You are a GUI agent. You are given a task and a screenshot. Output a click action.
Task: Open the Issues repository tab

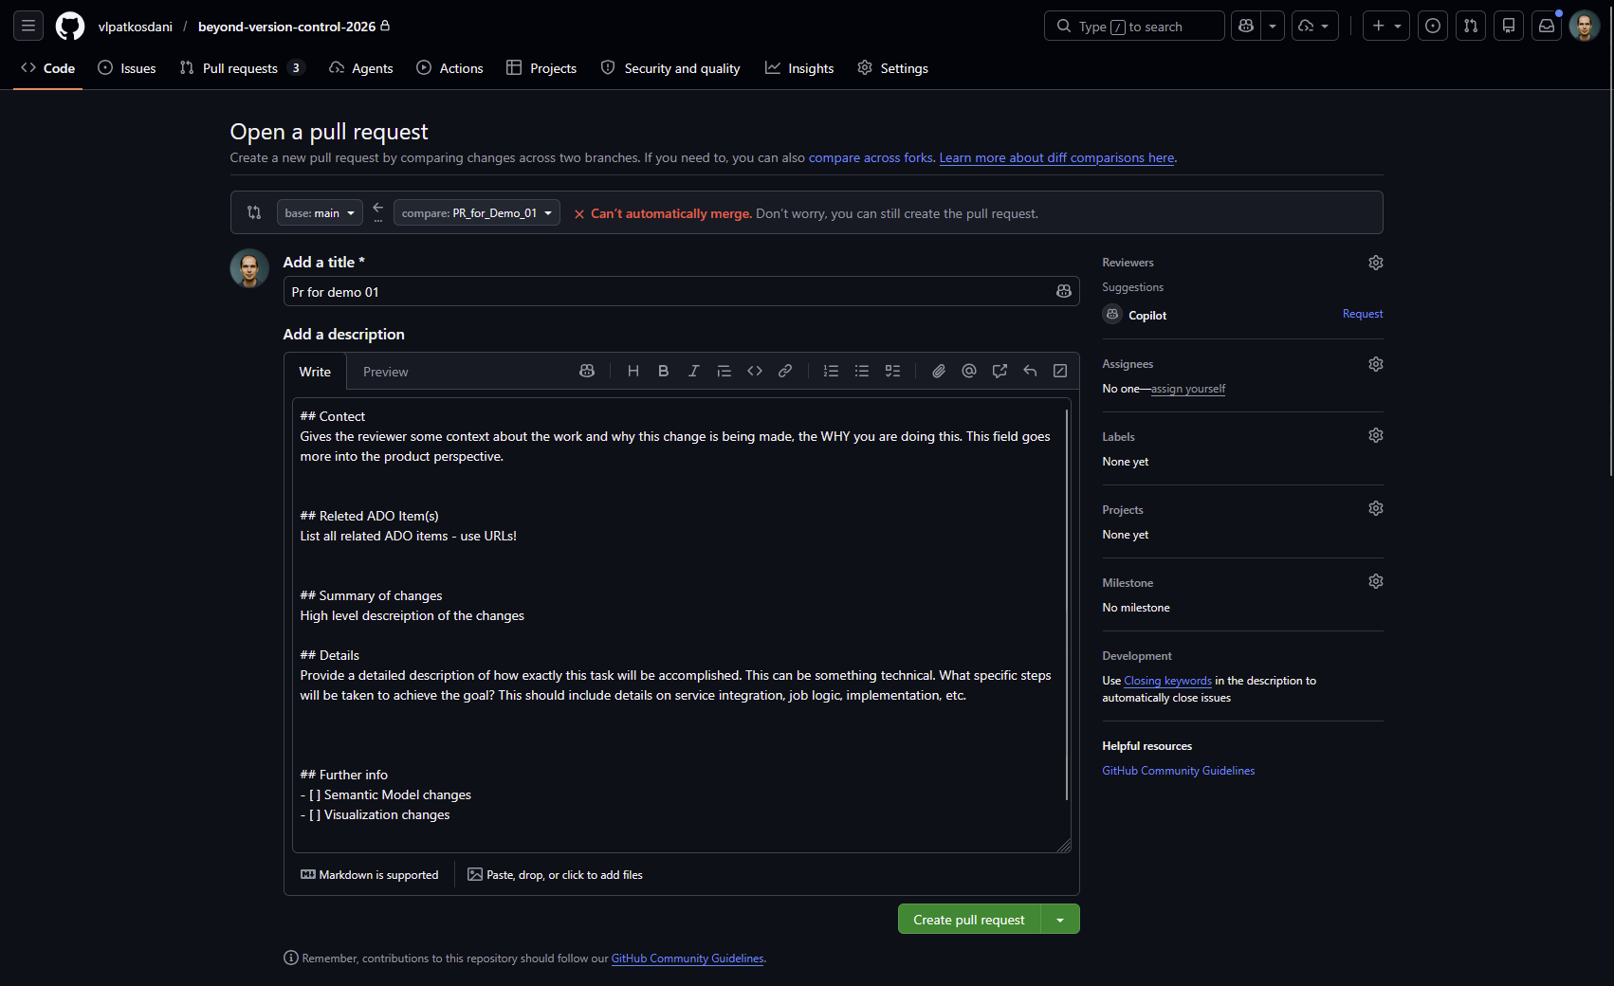point(127,68)
